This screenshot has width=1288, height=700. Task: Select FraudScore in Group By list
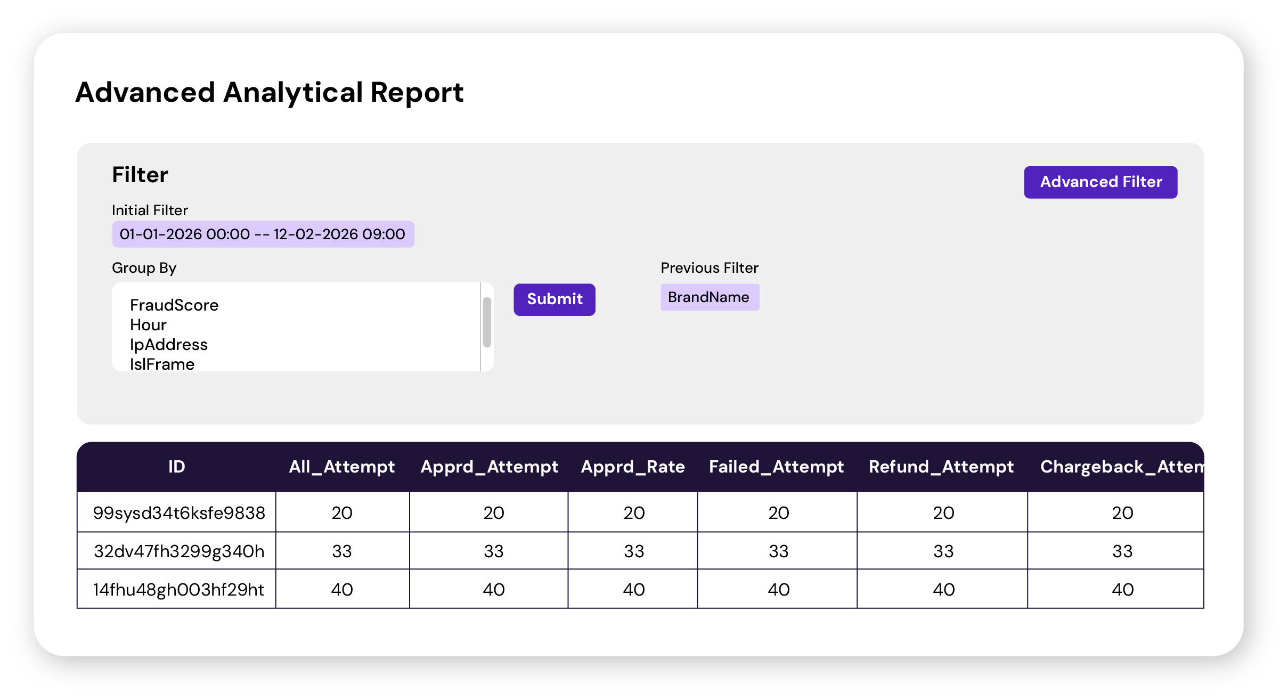174,305
